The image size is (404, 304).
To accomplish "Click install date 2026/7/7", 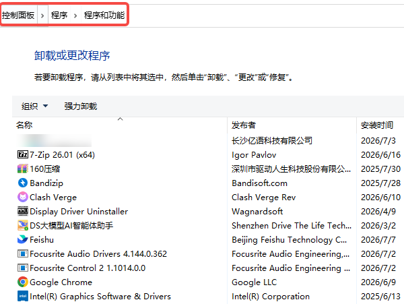I will pyautogui.click(x=378, y=239).
